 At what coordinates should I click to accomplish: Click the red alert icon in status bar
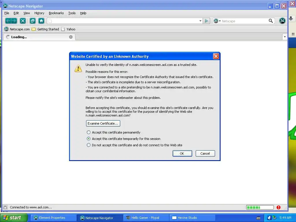278,207
